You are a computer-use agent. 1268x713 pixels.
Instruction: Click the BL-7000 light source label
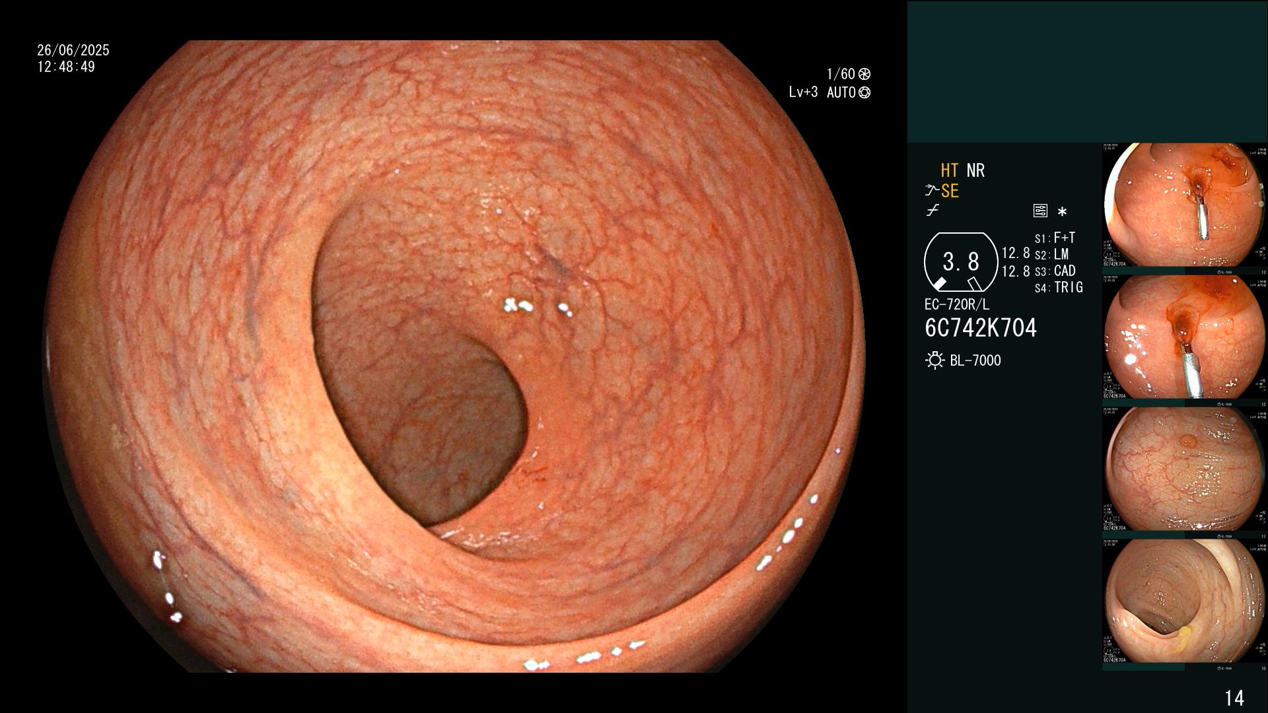(x=975, y=360)
